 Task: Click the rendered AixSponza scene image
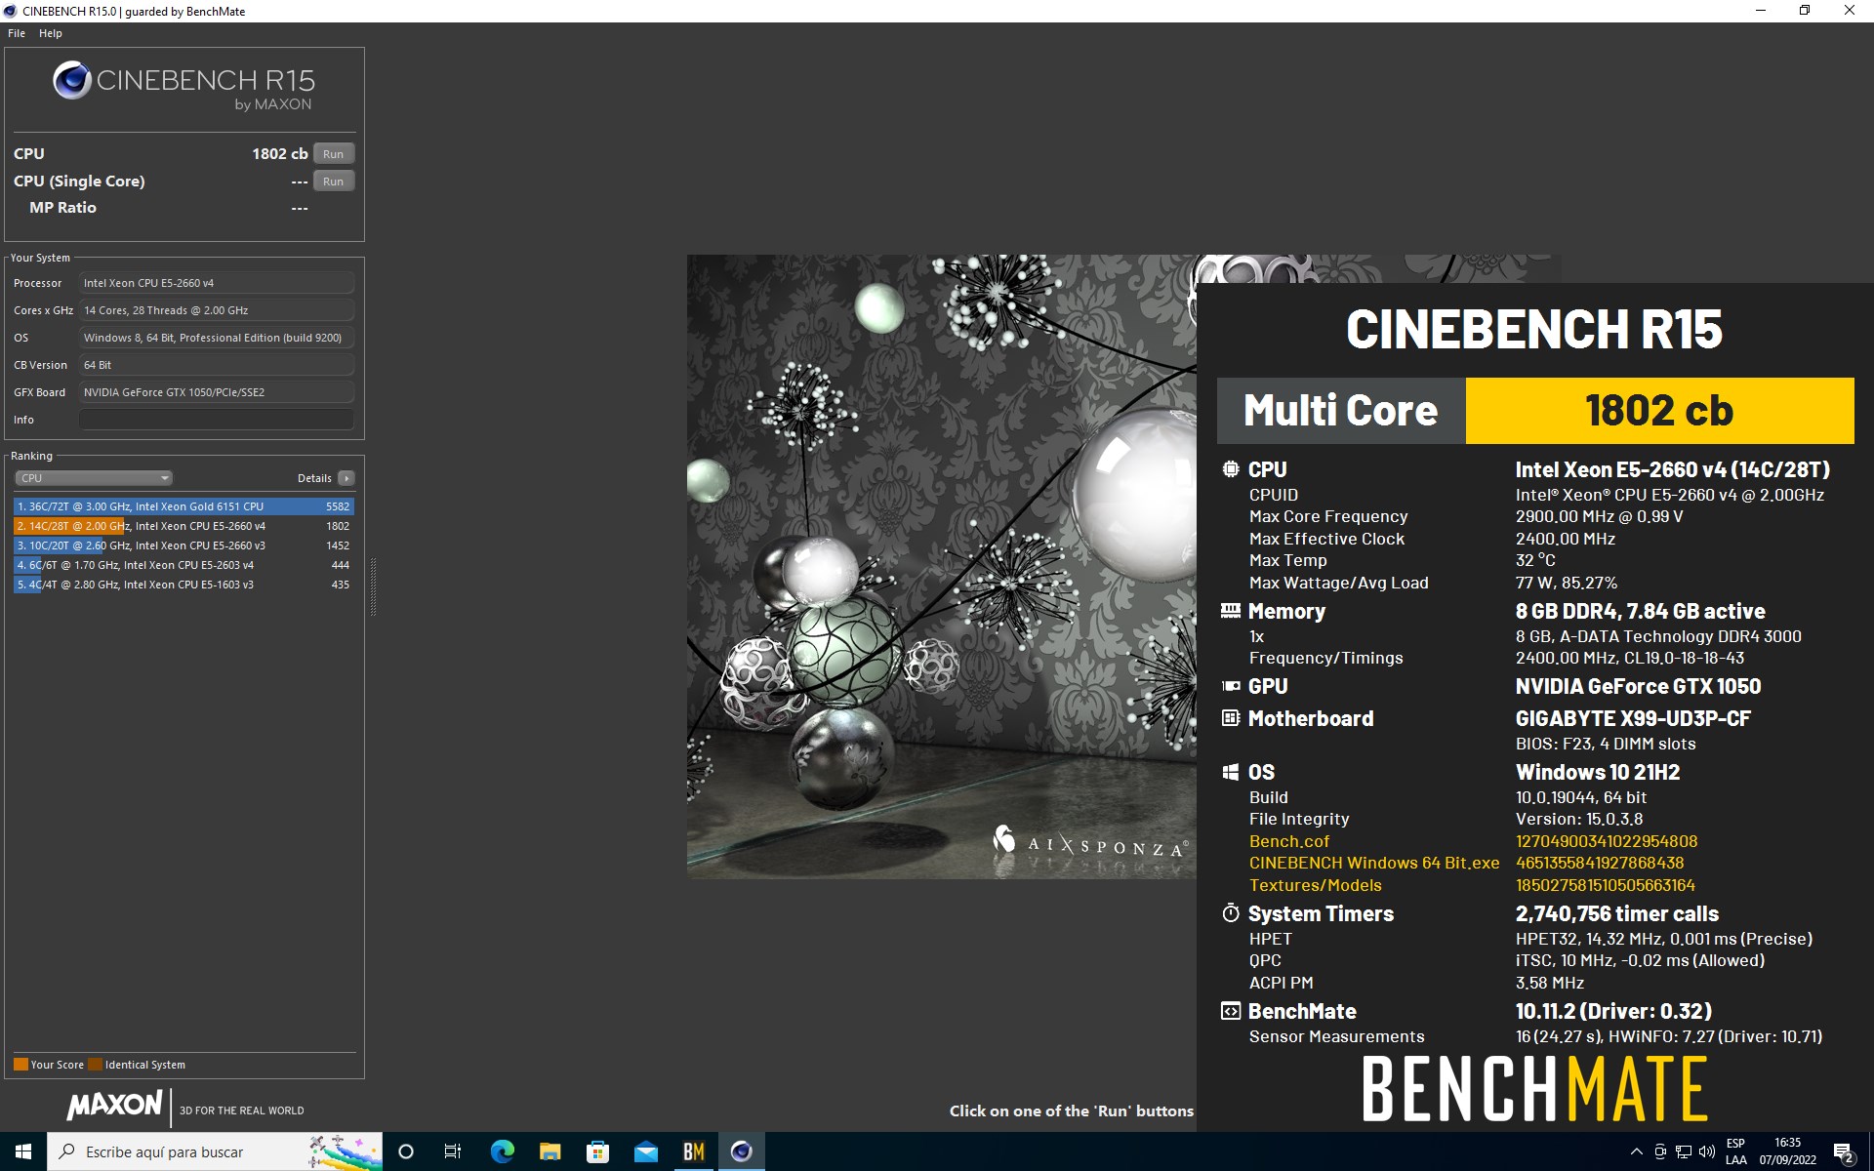[941, 566]
